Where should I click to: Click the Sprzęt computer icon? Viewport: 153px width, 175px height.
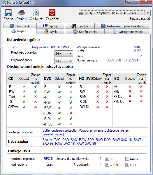point(45,26)
